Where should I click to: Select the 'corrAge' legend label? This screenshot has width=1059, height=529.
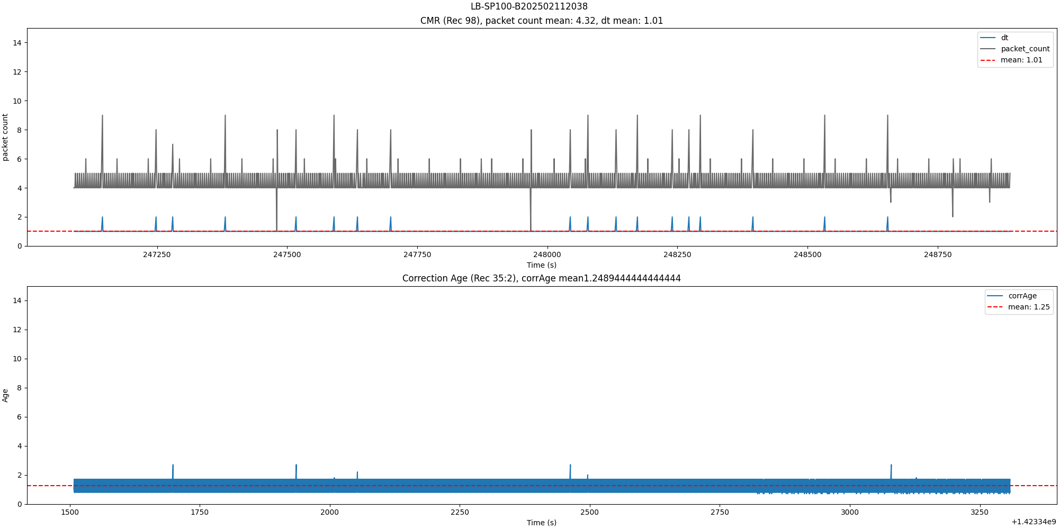[1022, 296]
